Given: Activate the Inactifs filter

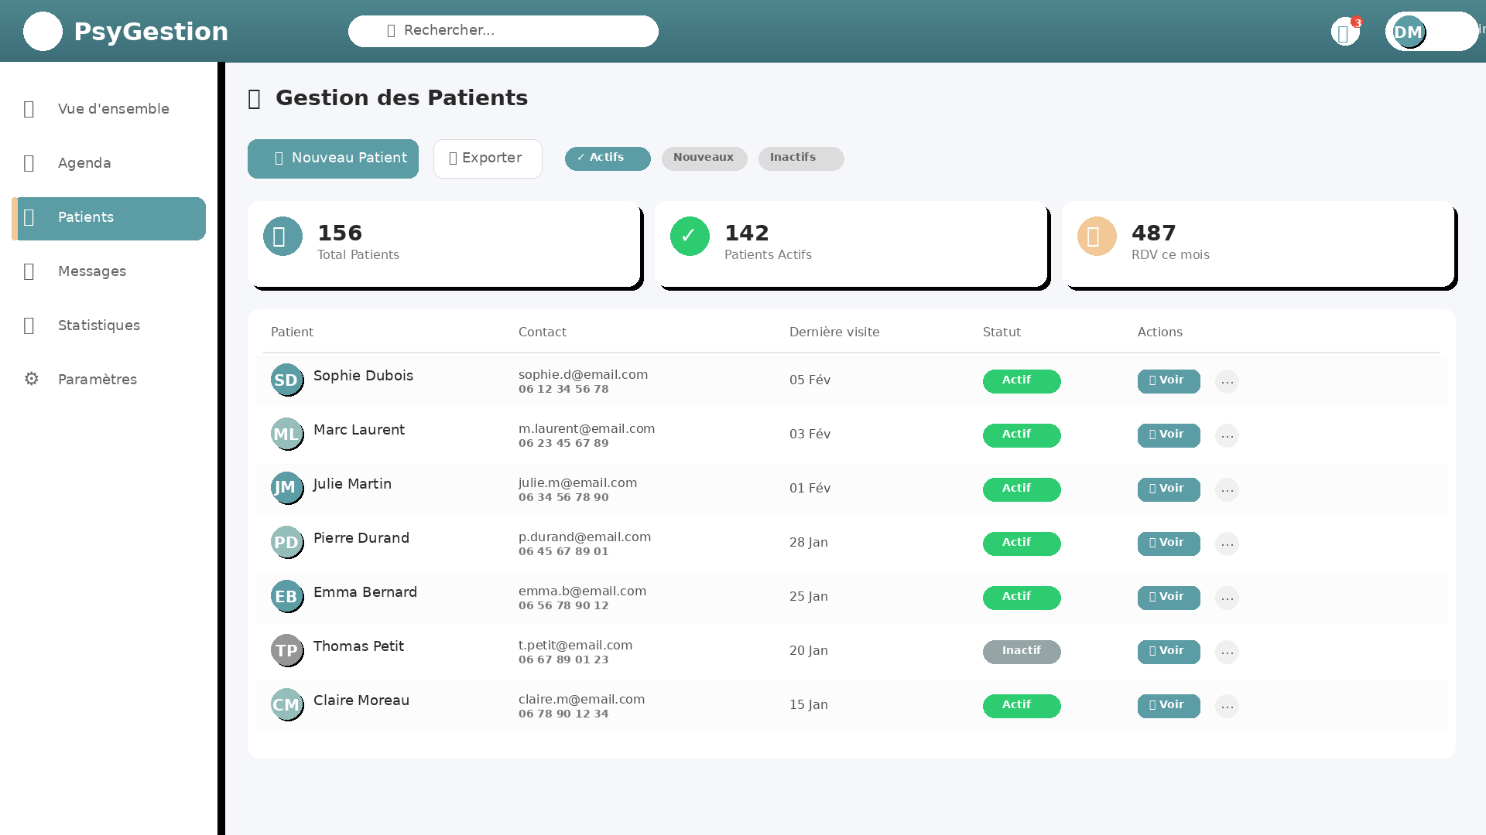Looking at the screenshot, I should point(800,158).
